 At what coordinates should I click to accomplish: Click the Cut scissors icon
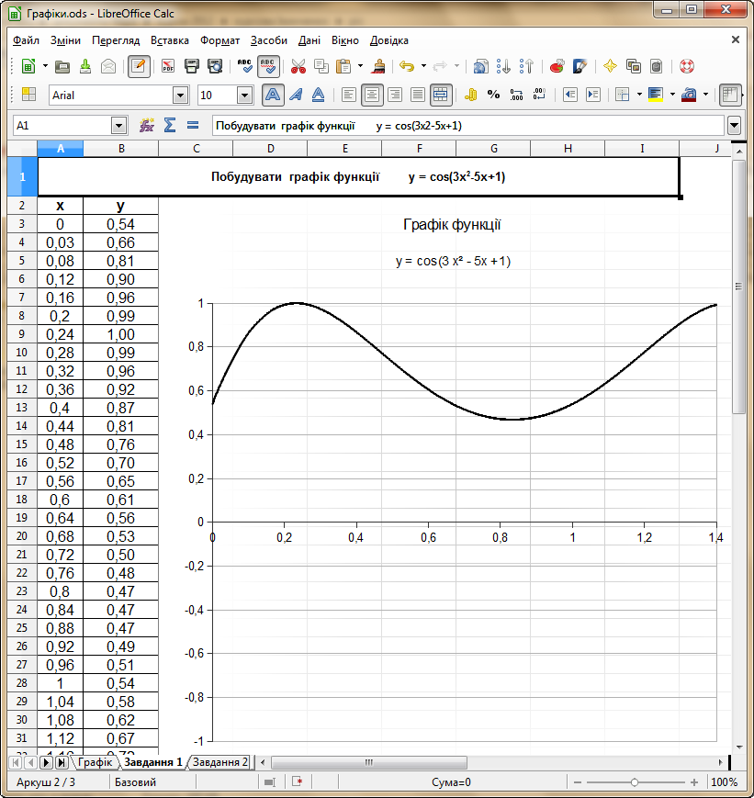pos(298,66)
